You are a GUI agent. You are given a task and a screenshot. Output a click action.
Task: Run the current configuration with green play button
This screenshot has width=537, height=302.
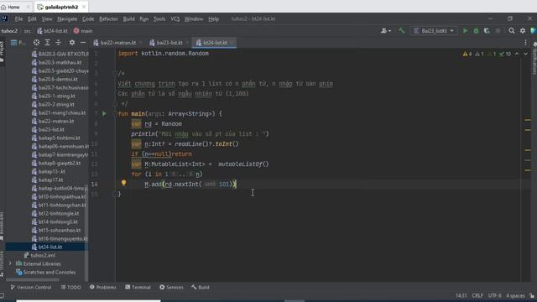point(465,31)
